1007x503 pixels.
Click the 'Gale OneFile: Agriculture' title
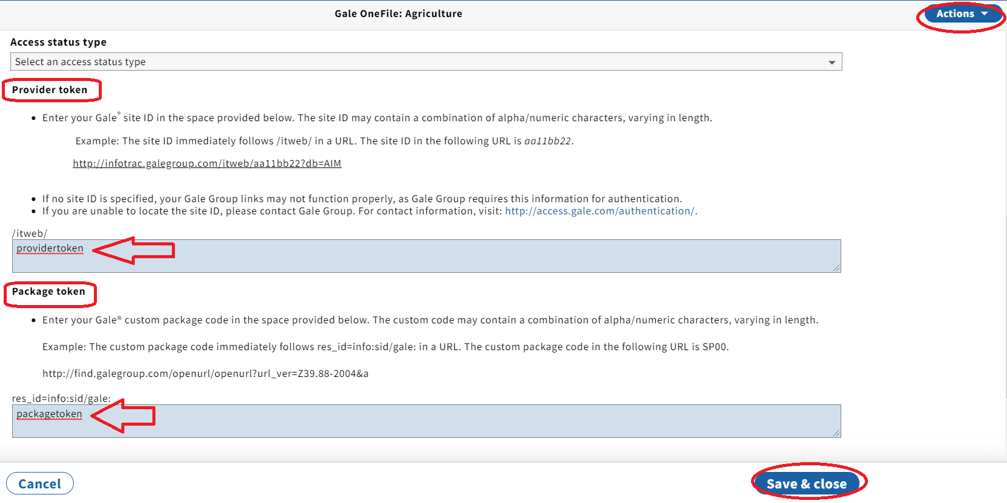(x=399, y=13)
